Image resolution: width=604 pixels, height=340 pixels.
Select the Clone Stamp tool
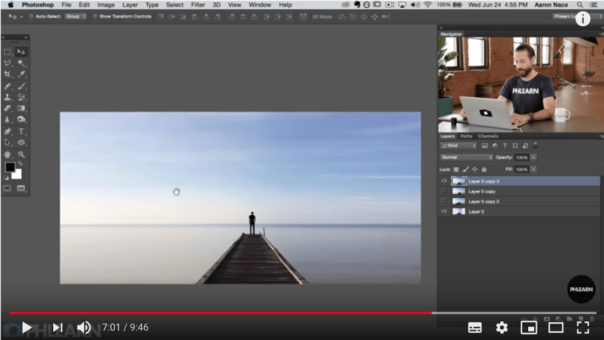(8, 97)
